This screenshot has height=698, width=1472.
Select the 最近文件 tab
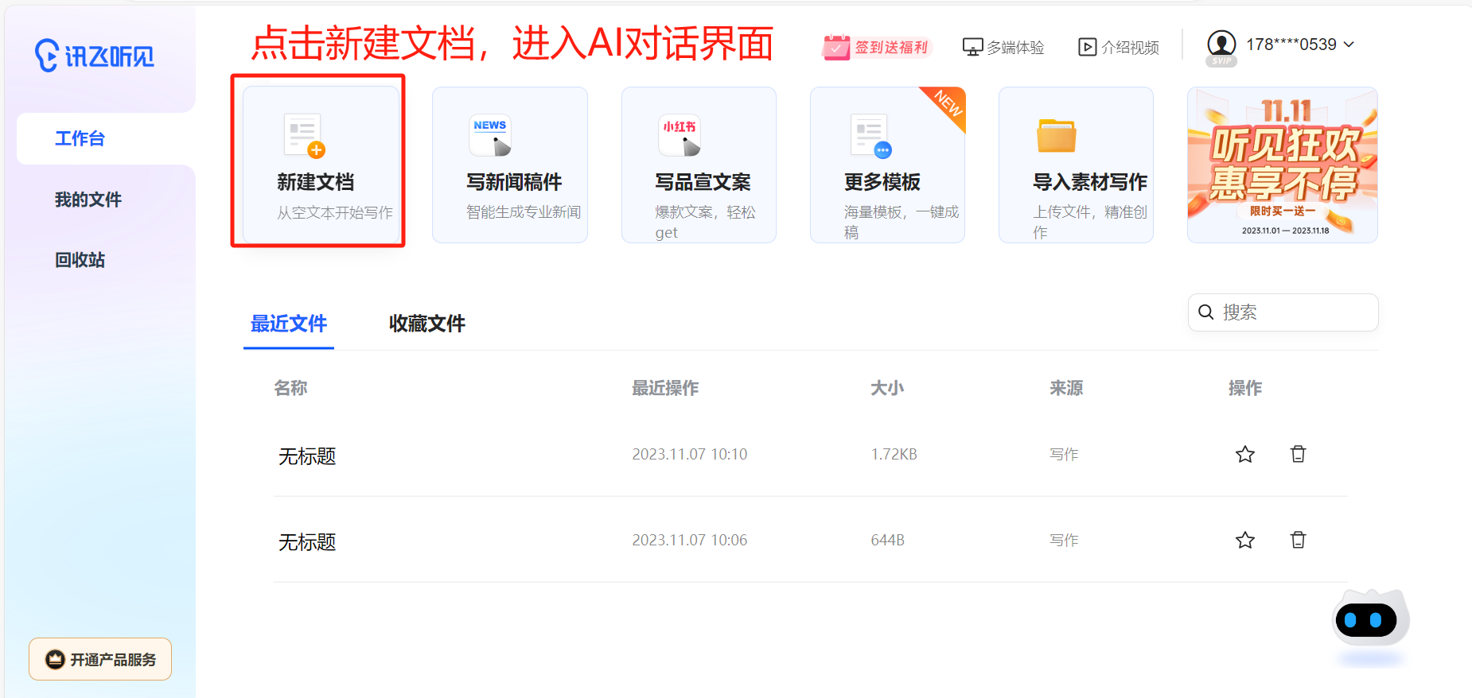[288, 324]
